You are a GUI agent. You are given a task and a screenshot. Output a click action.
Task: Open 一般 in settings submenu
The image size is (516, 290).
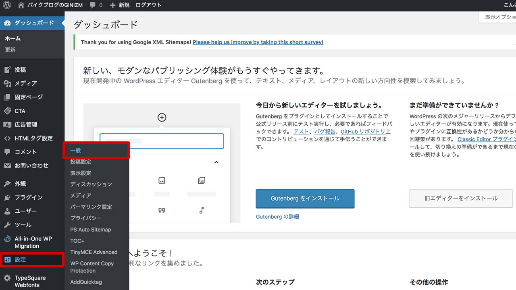[x=97, y=150]
